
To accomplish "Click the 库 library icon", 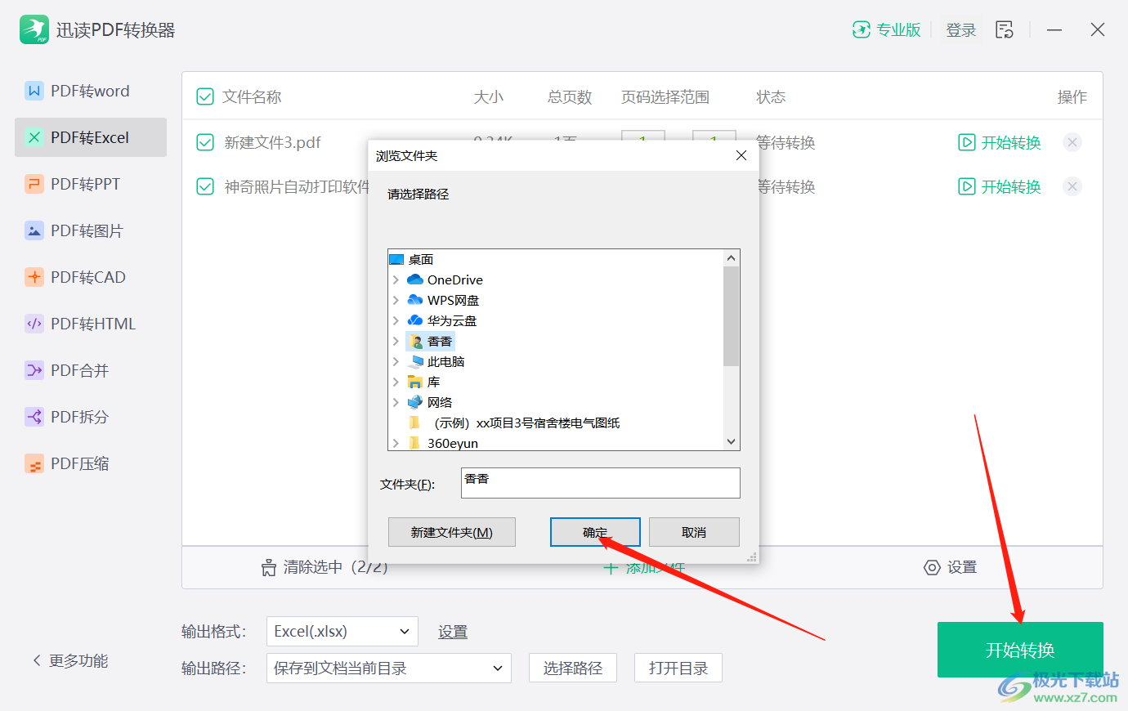I will pyautogui.click(x=415, y=382).
